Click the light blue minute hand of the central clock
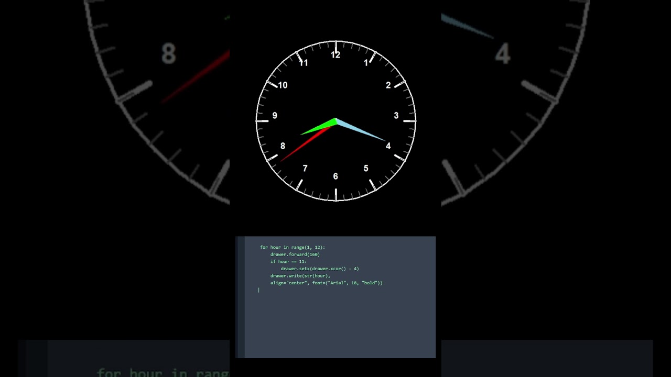 (361, 130)
